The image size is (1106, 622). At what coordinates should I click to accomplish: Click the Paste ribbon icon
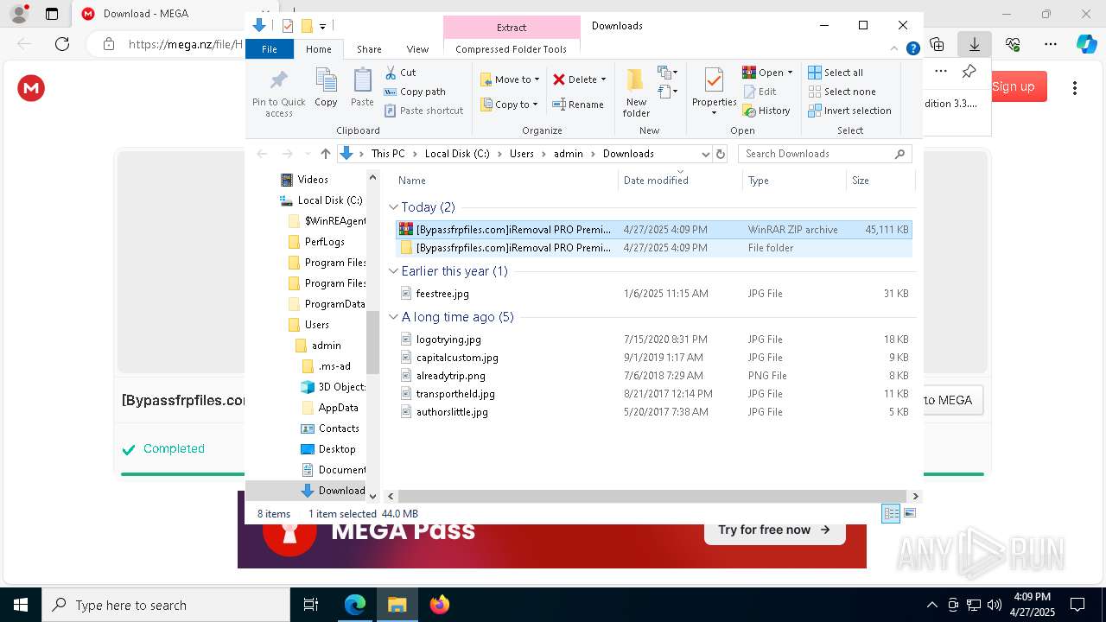(x=362, y=87)
